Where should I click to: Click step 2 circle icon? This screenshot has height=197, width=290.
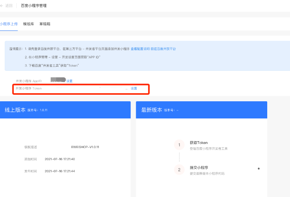coord(179,170)
